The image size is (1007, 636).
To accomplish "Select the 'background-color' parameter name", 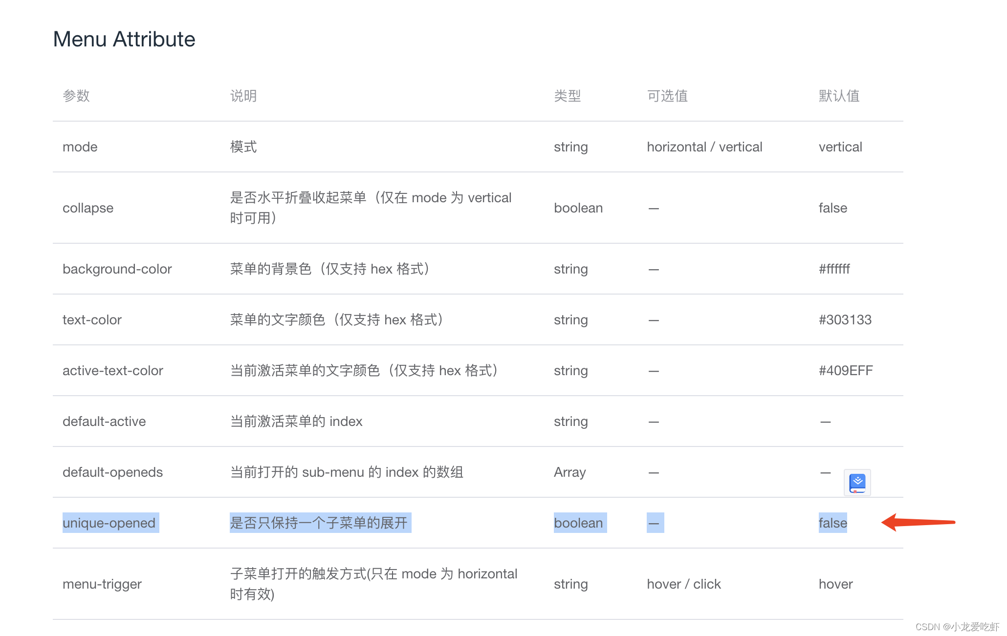I will 117,269.
